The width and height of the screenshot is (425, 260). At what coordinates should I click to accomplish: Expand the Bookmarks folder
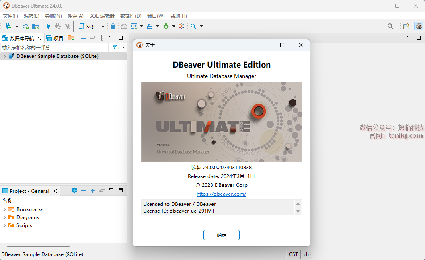[x=4, y=209]
